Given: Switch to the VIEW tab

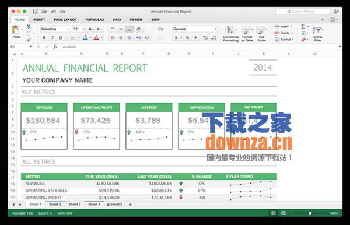Looking at the screenshot, I should click(155, 20).
